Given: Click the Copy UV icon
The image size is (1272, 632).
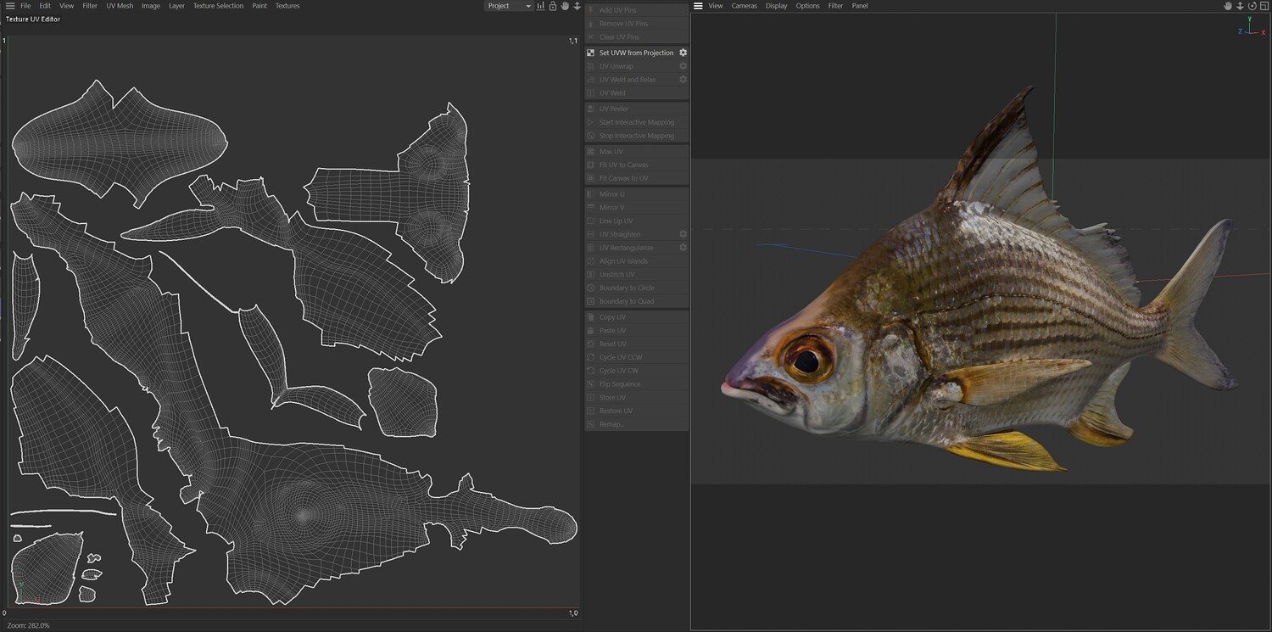Looking at the screenshot, I should tap(591, 317).
